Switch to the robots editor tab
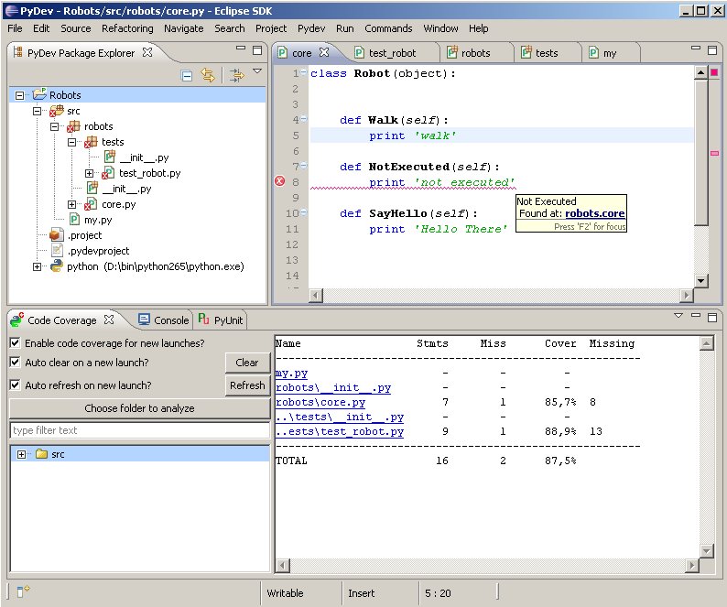Image resolution: width=727 pixels, height=607 pixels. tap(476, 53)
